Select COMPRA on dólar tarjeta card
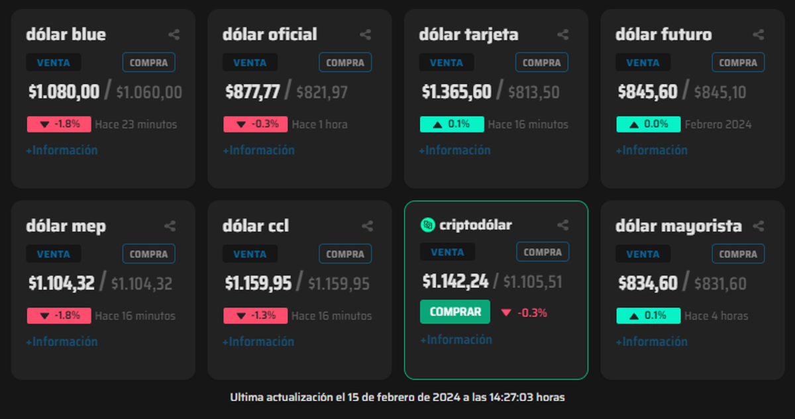This screenshot has width=795, height=419. (x=542, y=63)
